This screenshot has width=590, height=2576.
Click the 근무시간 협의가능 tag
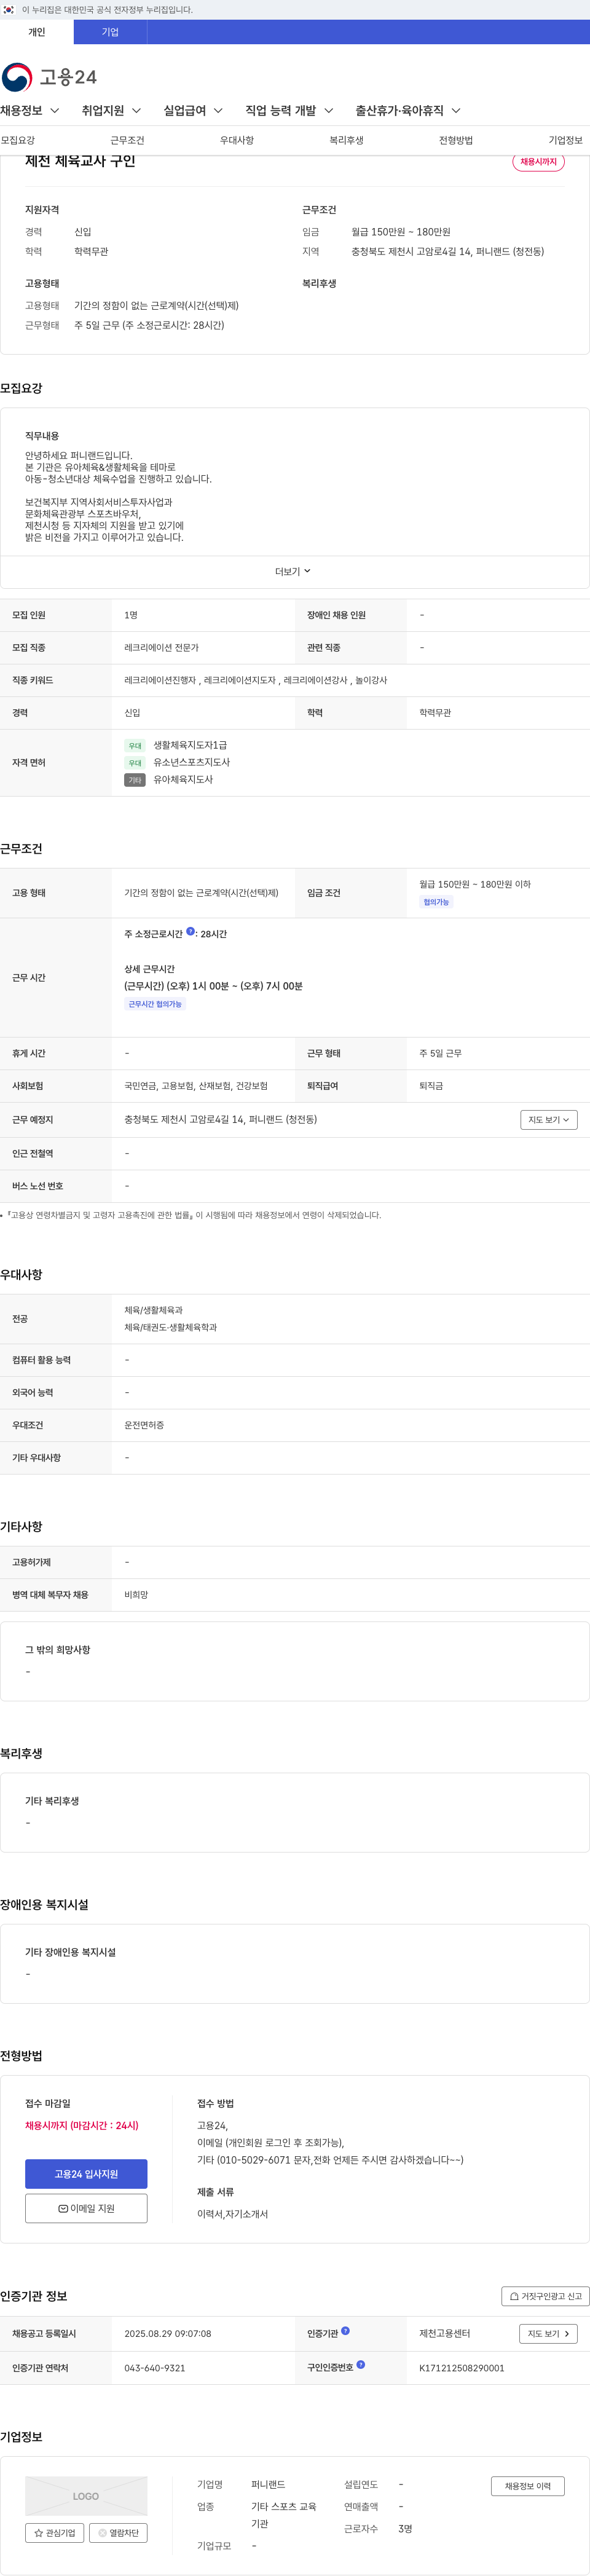[x=155, y=1004]
